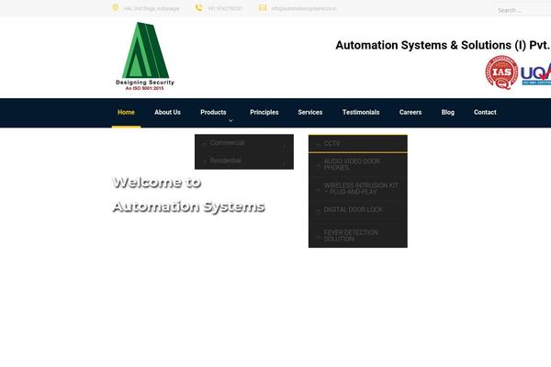This screenshot has width=551, height=367.
Task: Open the Home menu item
Action: tap(126, 112)
